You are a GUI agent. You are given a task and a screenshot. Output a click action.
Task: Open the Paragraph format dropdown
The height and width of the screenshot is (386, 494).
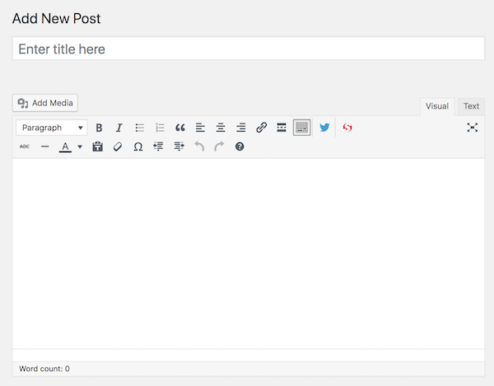point(52,128)
